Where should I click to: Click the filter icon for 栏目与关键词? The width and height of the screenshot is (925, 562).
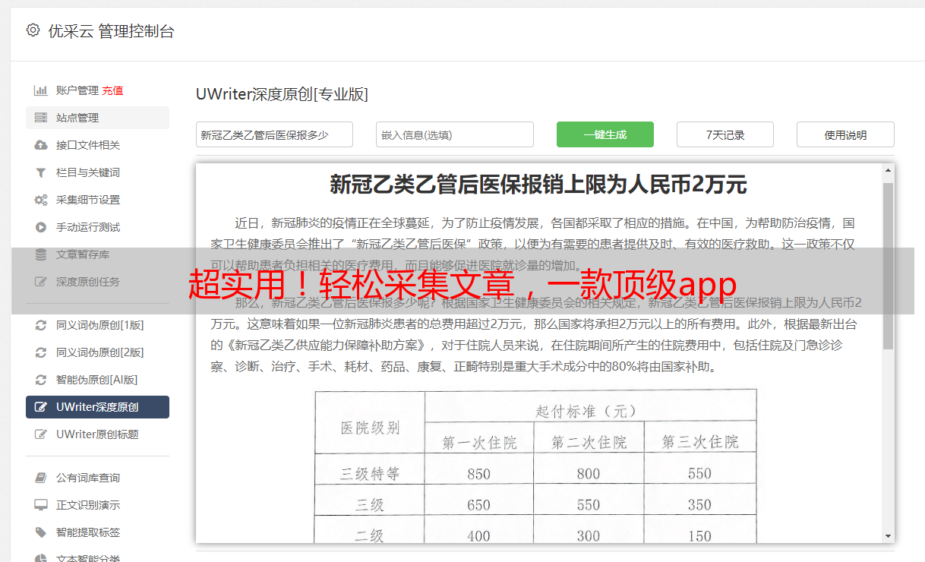[41, 172]
